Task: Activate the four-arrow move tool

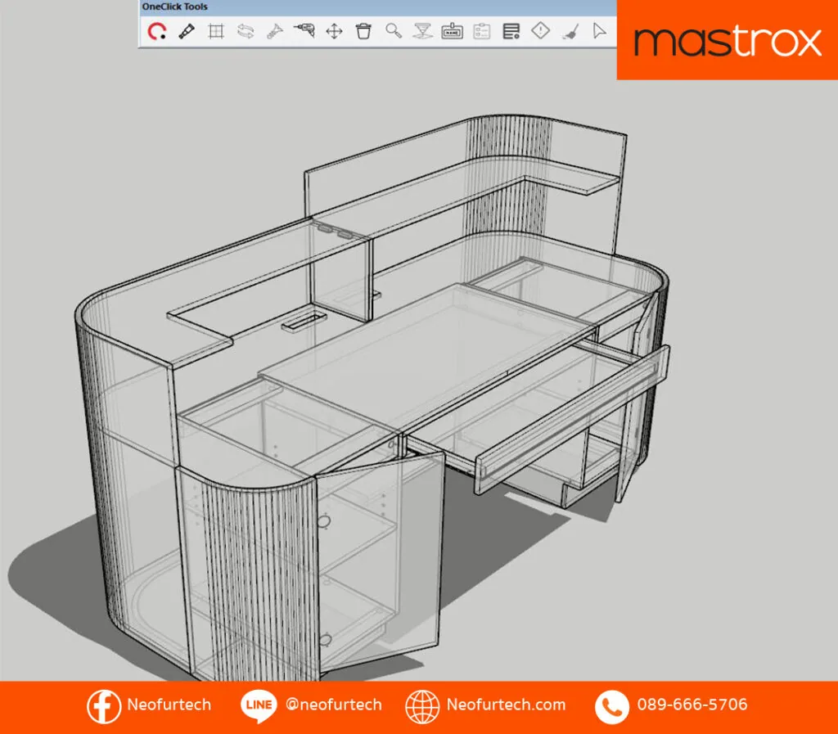Action: (334, 32)
